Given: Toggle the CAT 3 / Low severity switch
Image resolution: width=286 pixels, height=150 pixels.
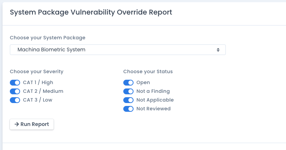Looking at the screenshot, I should (15, 100).
